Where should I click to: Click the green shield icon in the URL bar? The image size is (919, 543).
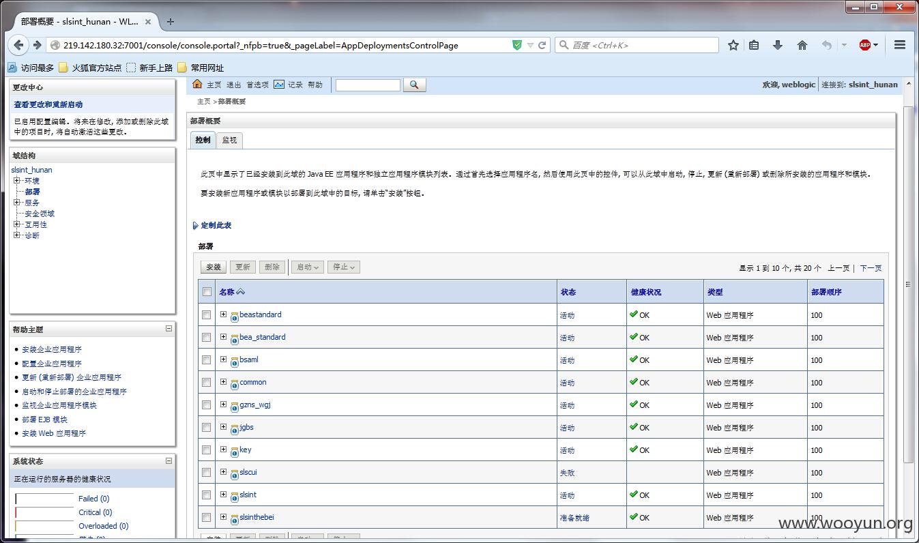(x=518, y=45)
